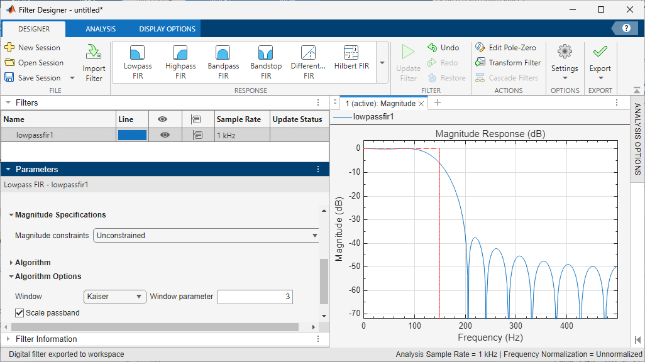Viewport: 645px width, 362px height.
Task: Click the Sample Rate column header
Action: (x=242, y=119)
